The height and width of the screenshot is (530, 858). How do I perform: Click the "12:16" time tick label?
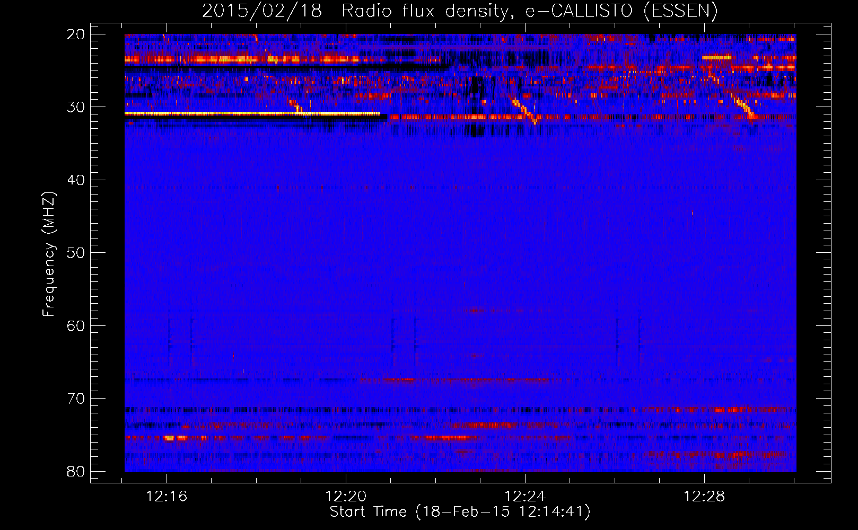coord(167,497)
